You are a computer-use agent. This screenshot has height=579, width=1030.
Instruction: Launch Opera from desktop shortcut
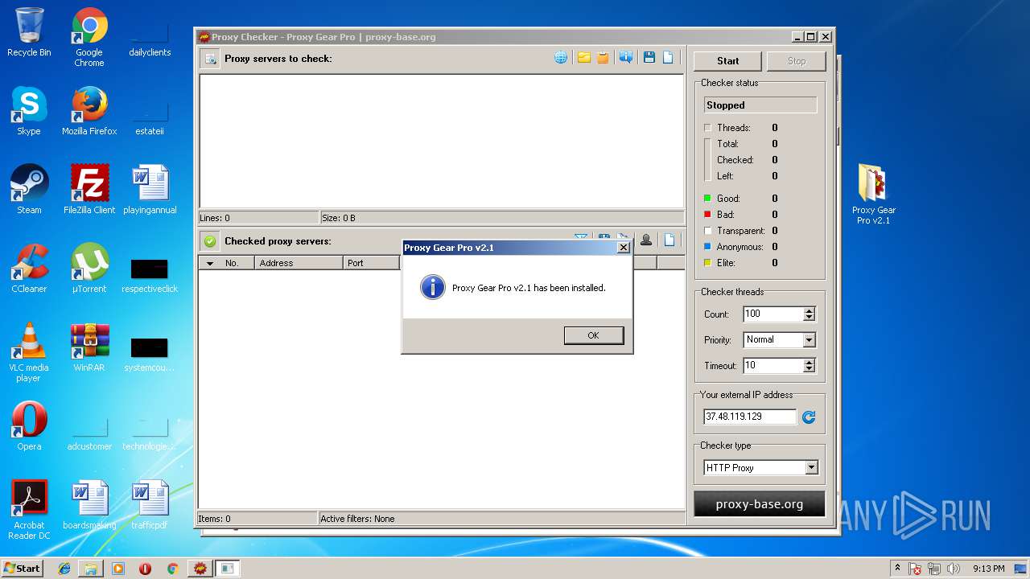(x=29, y=426)
